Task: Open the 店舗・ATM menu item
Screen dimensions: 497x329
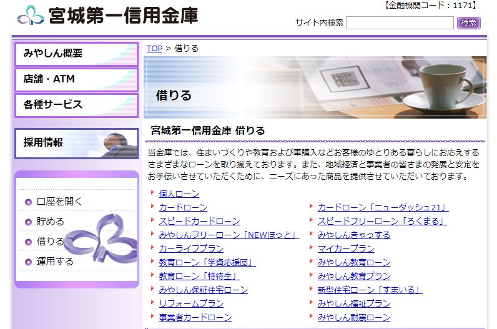Action: 77,80
